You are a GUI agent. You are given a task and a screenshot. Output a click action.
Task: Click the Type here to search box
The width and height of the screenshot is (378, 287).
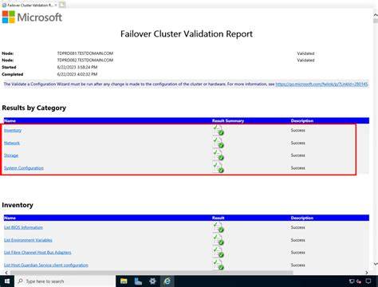pos(65,281)
